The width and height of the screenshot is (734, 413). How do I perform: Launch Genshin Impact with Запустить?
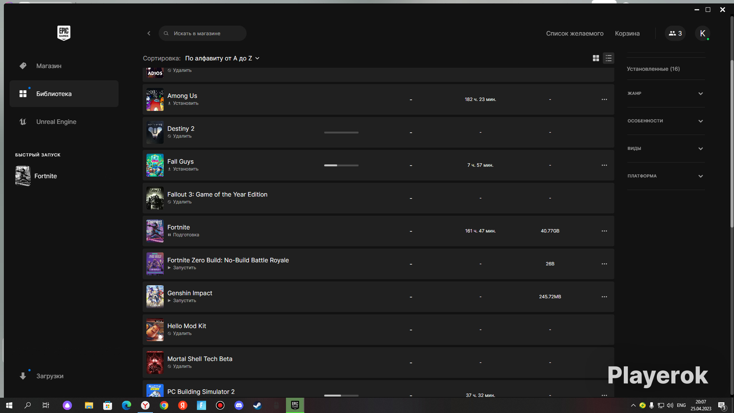click(x=182, y=301)
